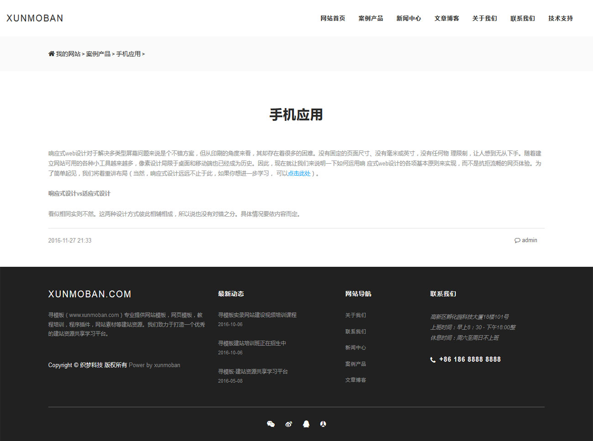Open the Renren social icon
This screenshot has width=593, height=441.
[323, 424]
